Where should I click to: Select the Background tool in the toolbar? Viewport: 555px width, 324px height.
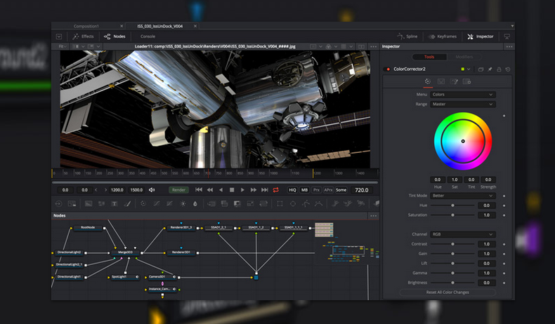88,203
